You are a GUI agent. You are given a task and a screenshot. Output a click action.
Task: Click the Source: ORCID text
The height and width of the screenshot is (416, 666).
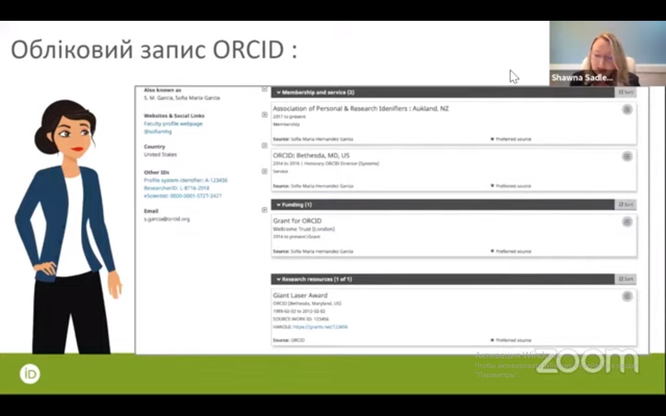pos(289,340)
